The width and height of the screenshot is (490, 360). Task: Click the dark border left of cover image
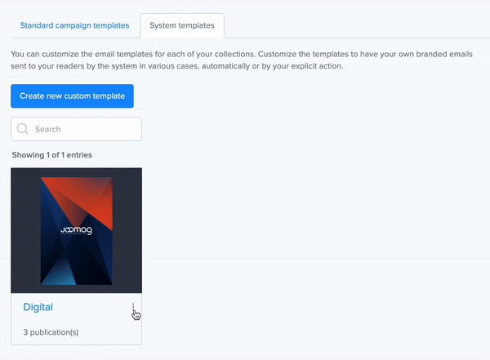25,230
